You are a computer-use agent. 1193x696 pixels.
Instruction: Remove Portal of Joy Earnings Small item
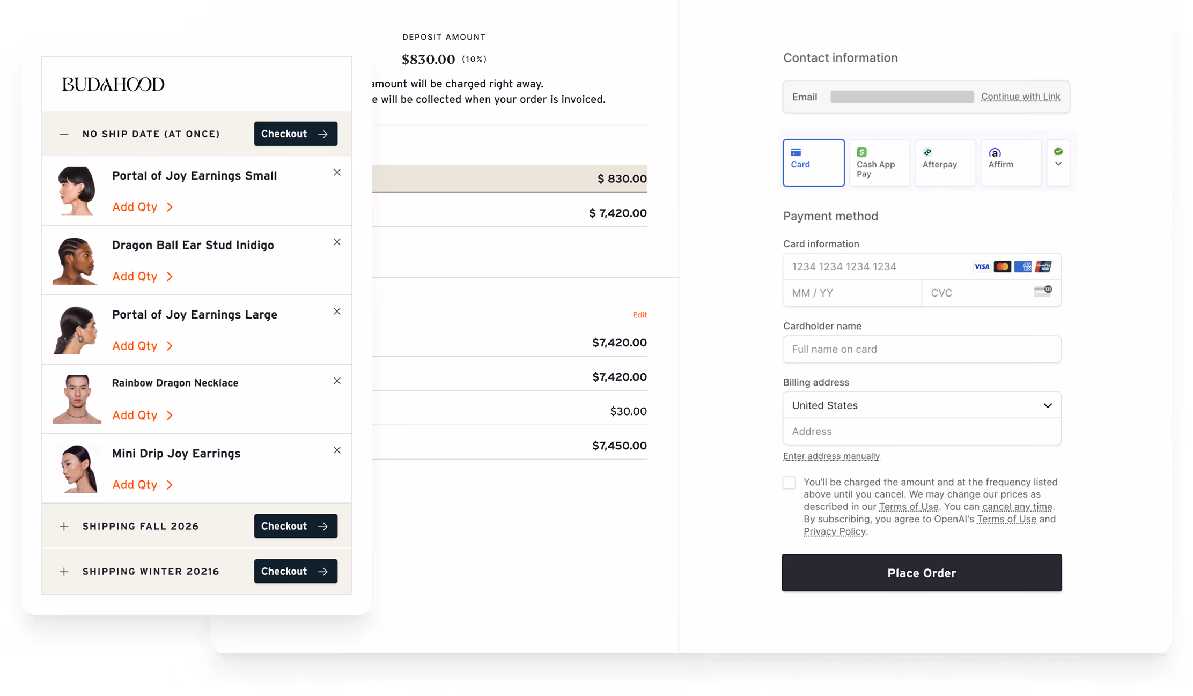[x=337, y=173]
